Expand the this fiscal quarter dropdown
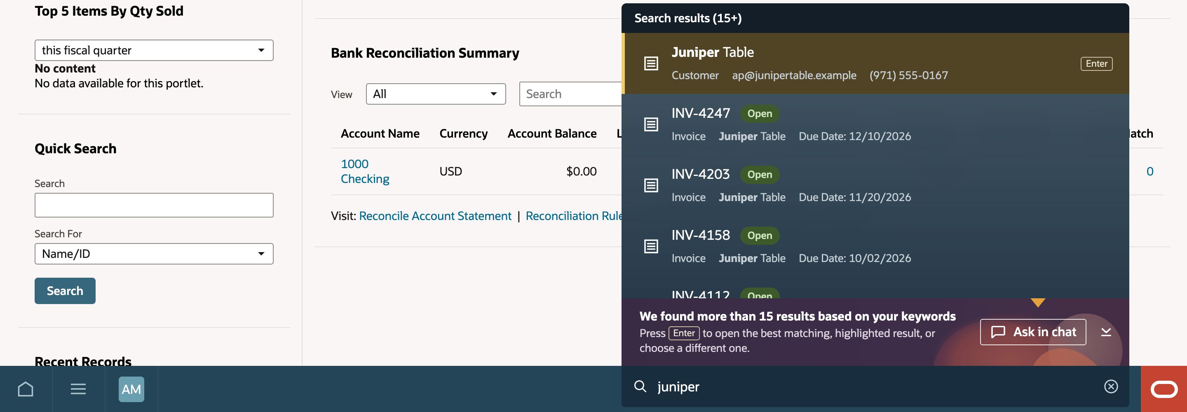The width and height of the screenshot is (1187, 412). click(x=154, y=50)
